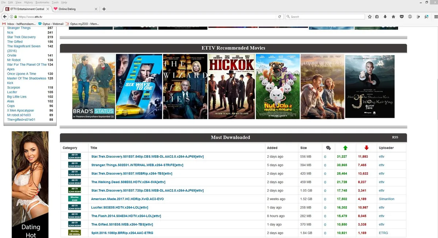Click Mr Robot in sidebar list
Viewport: 438px width, 238px height.
[14, 60]
